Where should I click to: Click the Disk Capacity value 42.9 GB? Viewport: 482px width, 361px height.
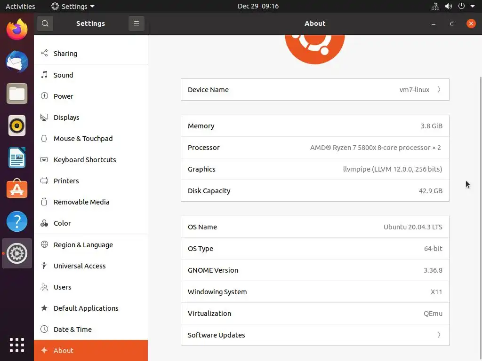point(430,191)
